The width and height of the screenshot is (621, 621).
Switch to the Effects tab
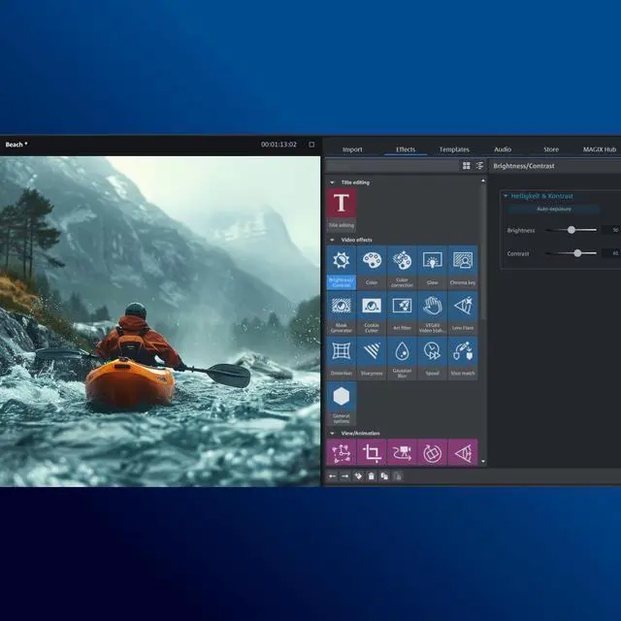(406, 149)
